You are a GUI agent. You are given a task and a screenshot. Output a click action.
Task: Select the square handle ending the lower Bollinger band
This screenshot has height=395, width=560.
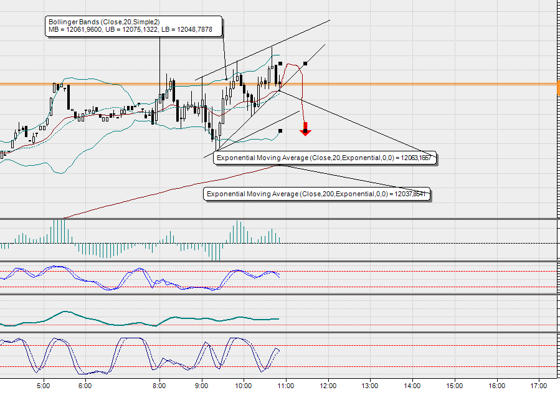click(280, 131)
